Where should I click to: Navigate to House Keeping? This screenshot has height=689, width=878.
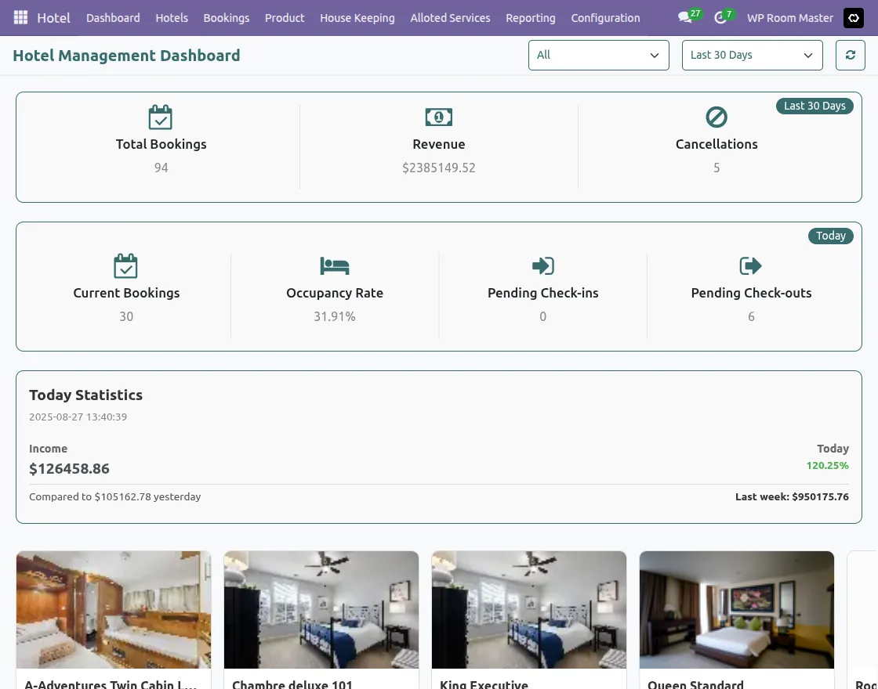coord(357,18)
